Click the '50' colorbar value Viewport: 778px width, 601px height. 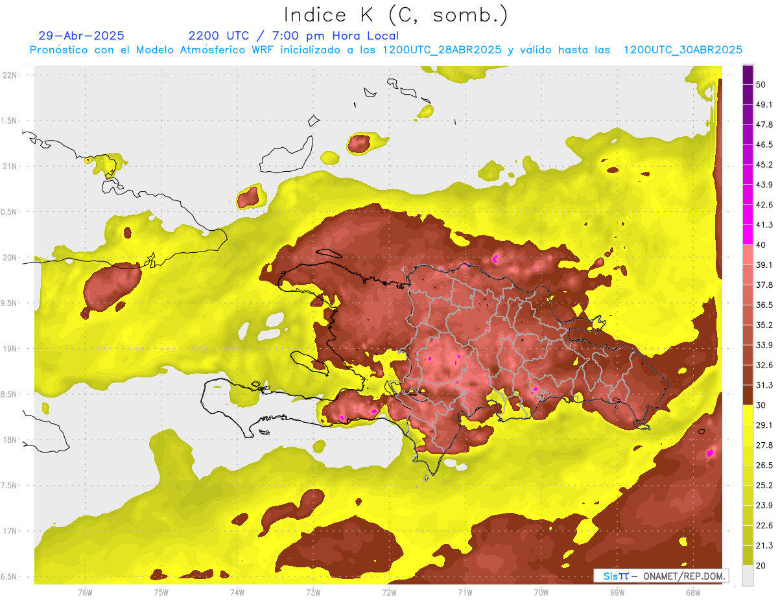[x=761, y=84]
